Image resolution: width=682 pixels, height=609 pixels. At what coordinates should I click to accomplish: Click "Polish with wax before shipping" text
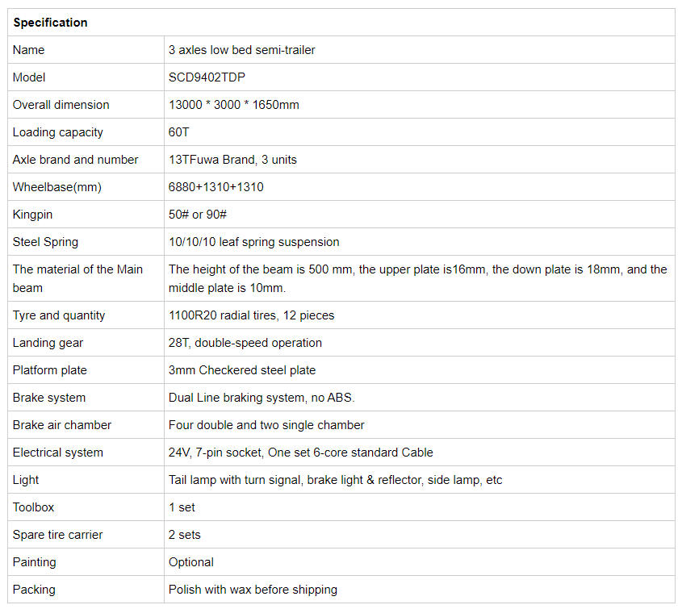[x=253, y=590]
